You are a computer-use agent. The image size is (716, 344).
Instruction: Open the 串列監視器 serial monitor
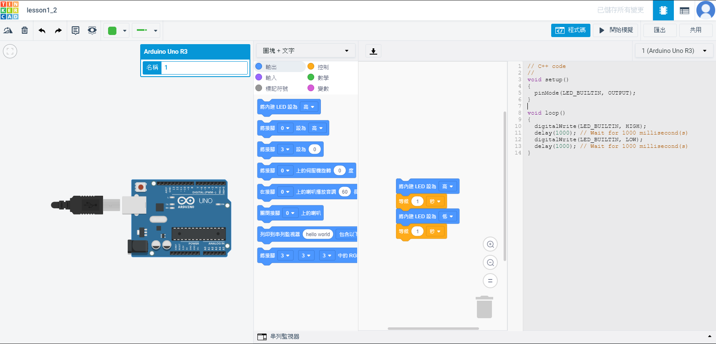tap(279, 337)
